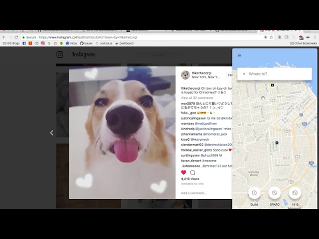Open mention @maijupellinen
The height and width of the screenshot is (239, 319).
tap(206, 123)
